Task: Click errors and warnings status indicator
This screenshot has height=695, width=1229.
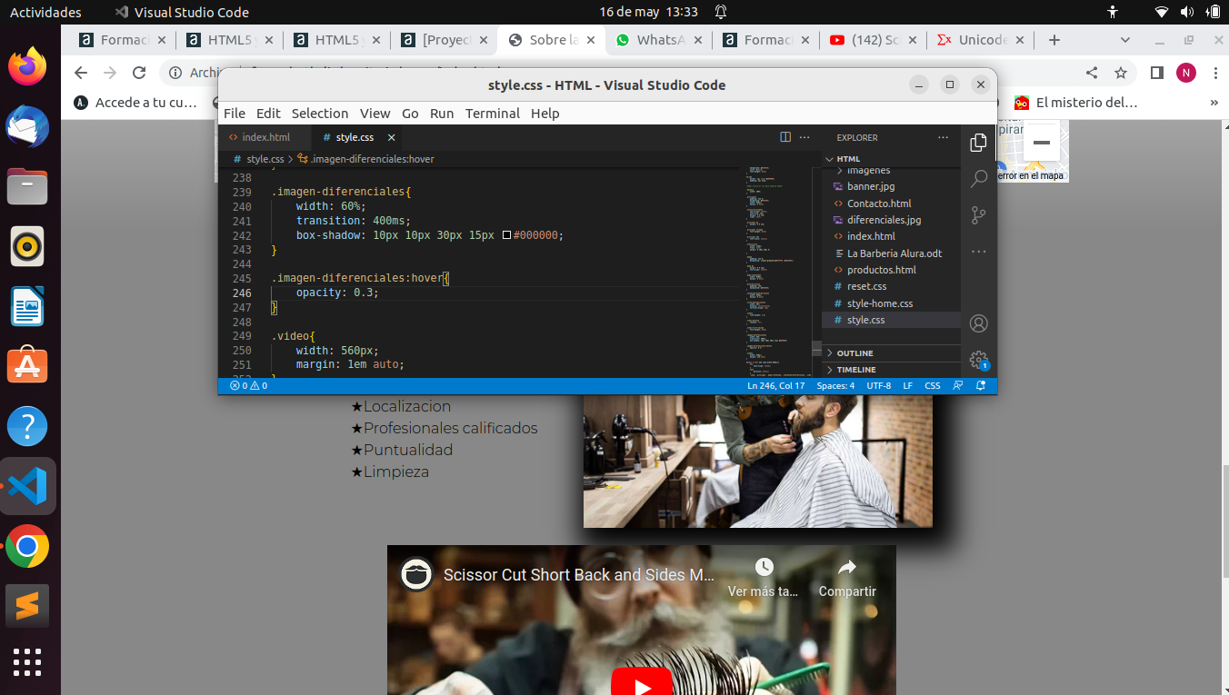Action: click(x=248, y=386)
